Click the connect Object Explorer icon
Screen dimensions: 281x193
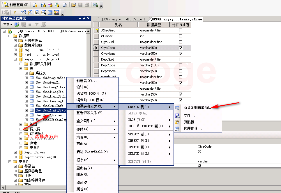click(17, 24)
